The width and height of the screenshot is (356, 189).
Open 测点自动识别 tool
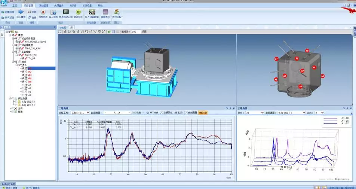tap(65, 12)
